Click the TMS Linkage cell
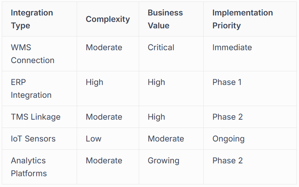Viewport: 299px width, 187px height. 36,117
